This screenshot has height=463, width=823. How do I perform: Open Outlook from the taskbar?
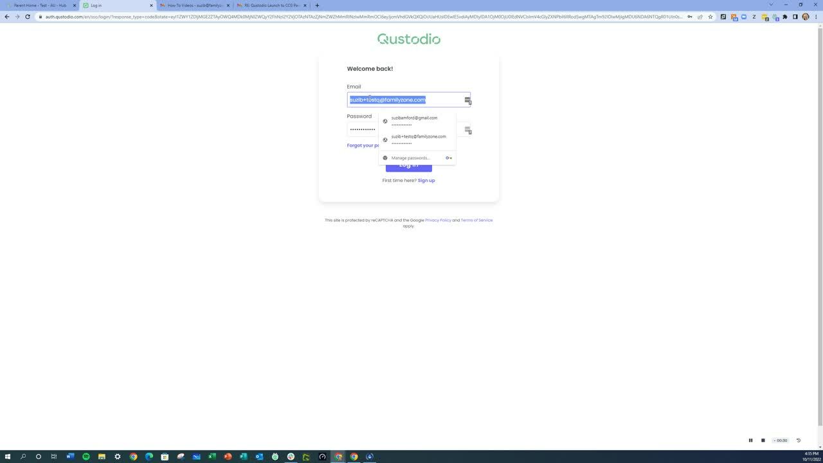[x=259, y=457]
